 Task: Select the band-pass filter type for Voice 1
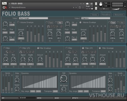tap(10, 52)
